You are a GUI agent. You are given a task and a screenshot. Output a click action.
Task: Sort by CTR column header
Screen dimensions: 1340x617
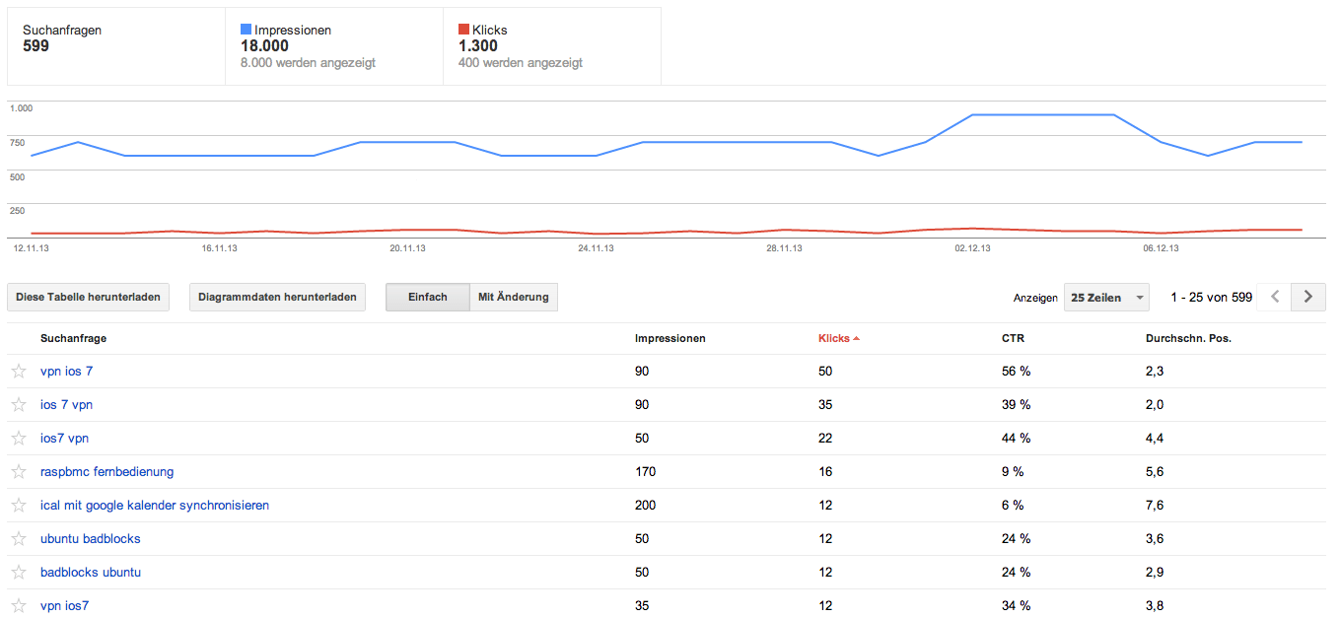[1013, 338]
